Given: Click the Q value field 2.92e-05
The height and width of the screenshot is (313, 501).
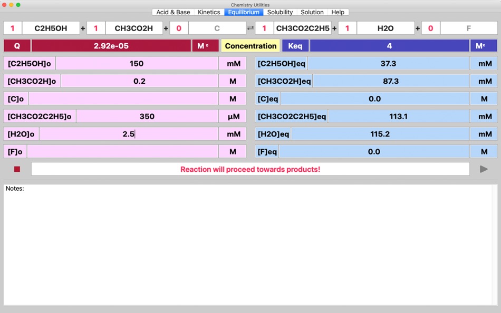Looking at the screenshot, I should (x=111, y=46).
